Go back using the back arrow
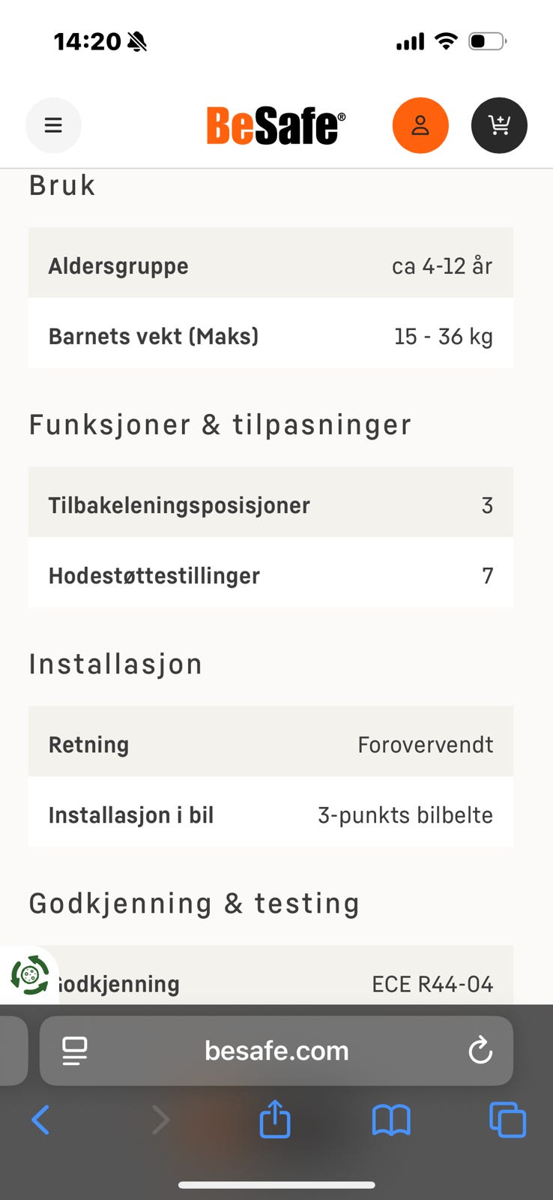Image resolution: width=553 pixels, height=1200 pixels. click(40, 1120)
